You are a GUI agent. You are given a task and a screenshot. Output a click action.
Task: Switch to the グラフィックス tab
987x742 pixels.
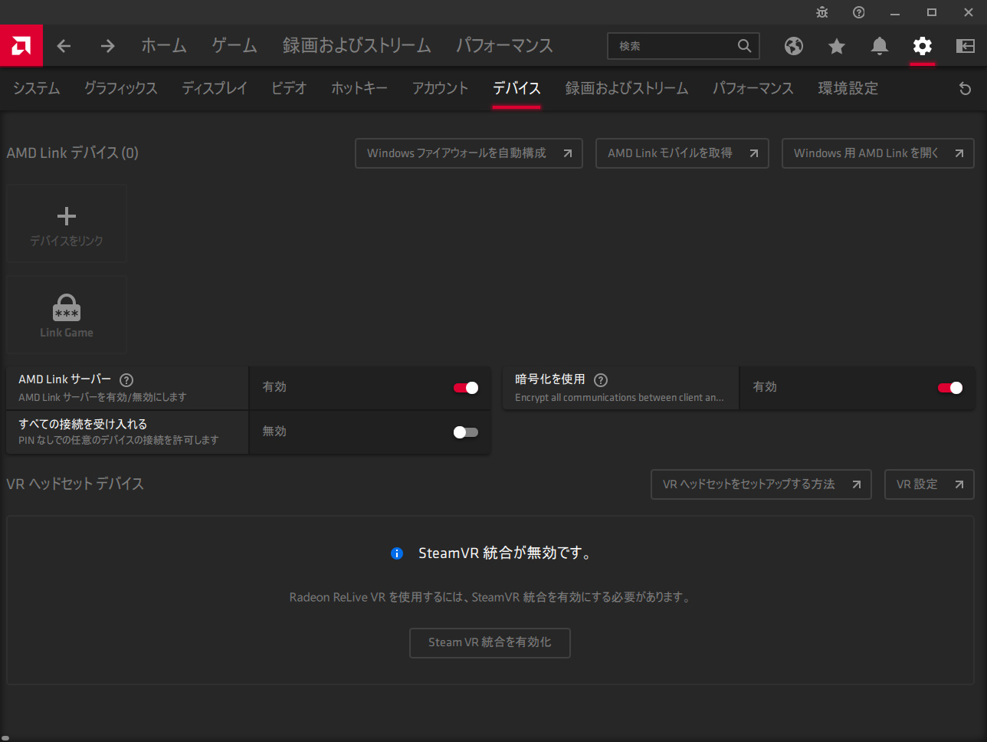pos(120,89)
